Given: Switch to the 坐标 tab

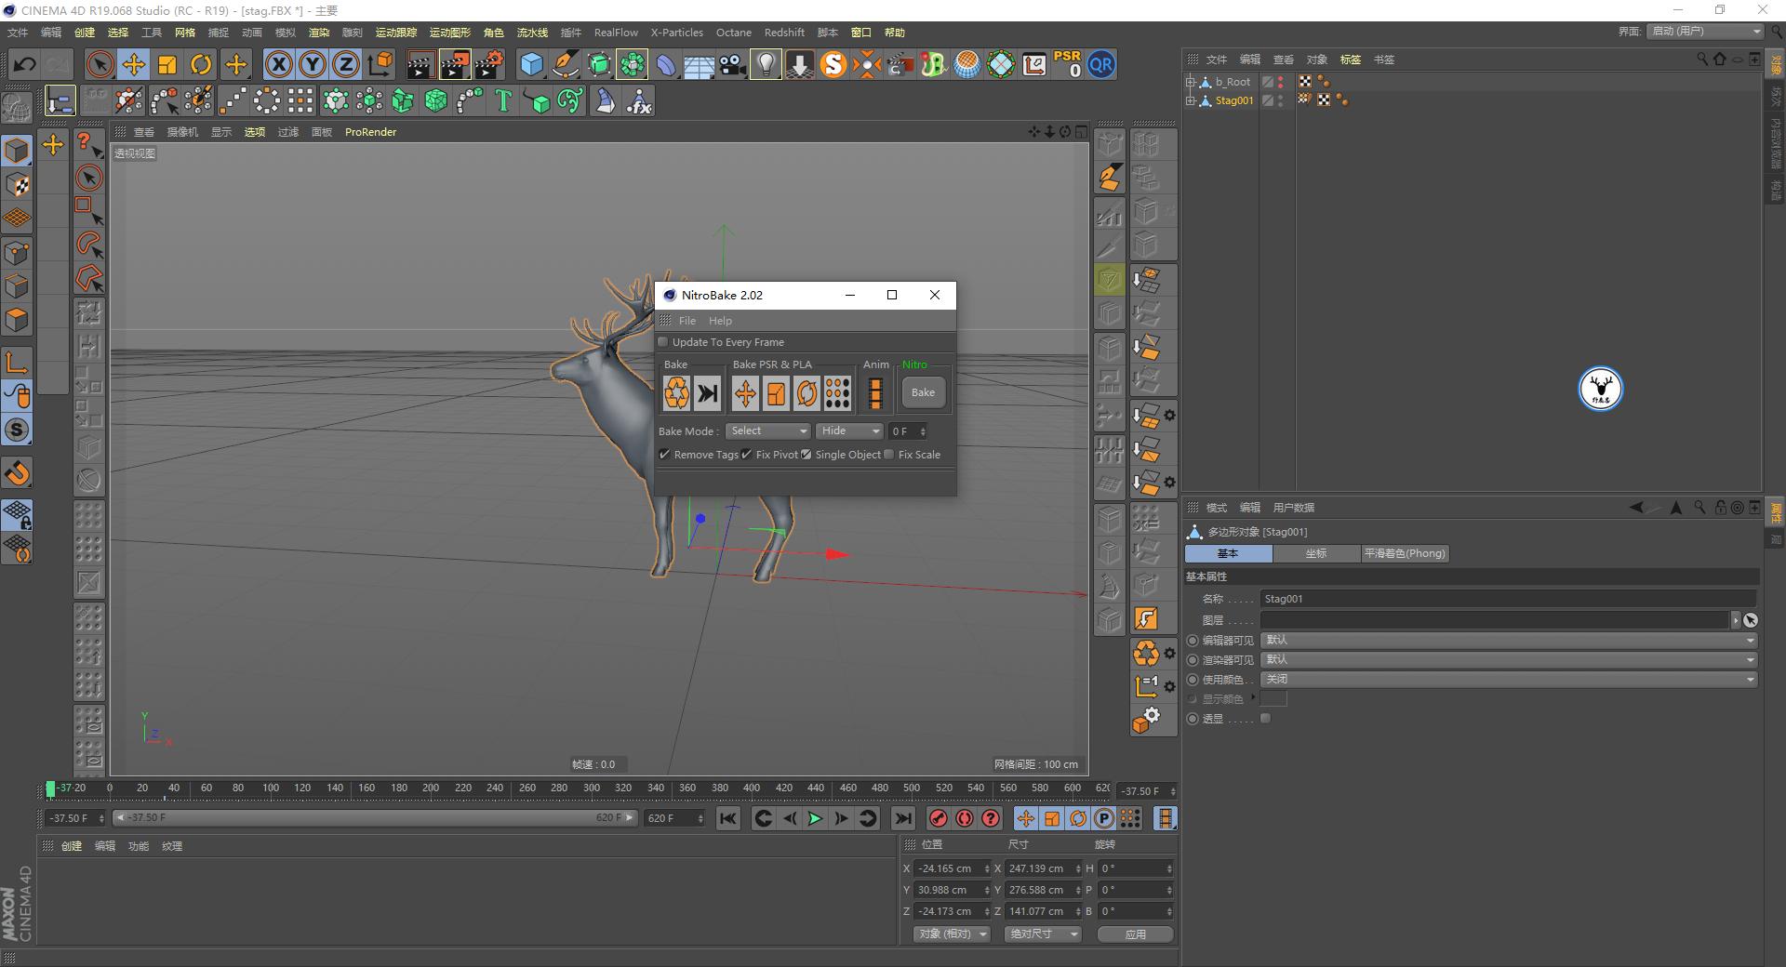Looking at the screenshot, I should coord(1315,553).
